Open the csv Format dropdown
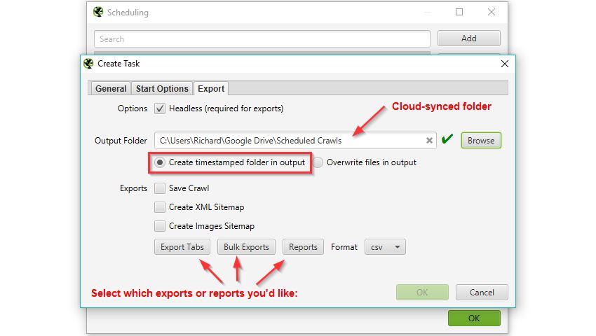This screenshot has height=336, width=596. click(385, 247)
